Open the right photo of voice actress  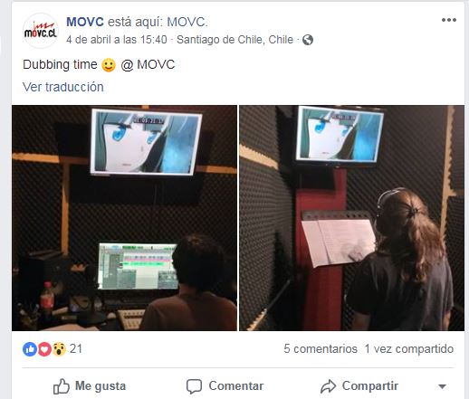pos(351,218)
